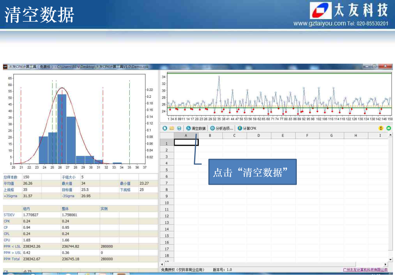Click the green message icon
Image resolution: width=395 pixels, height=275 pixels.
(x=389, y=128)
